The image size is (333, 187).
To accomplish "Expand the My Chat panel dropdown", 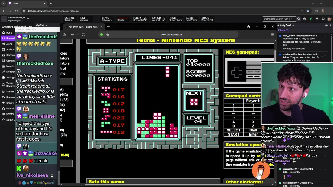I will [47, 25].
